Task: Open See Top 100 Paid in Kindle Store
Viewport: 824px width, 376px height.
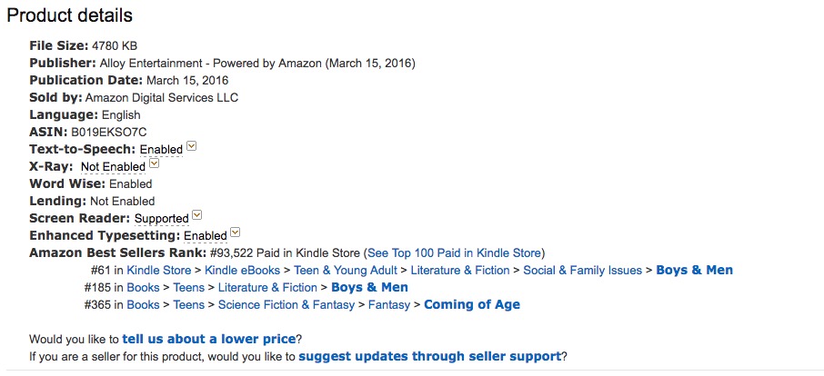Action: pyautogui.click(x=454, y=252)
